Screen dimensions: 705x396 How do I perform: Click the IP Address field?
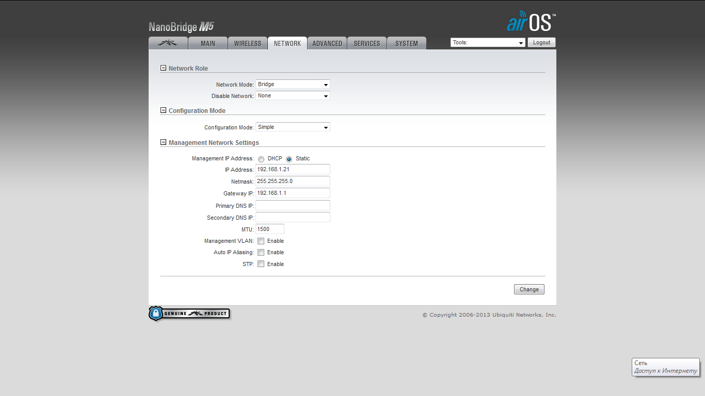pos(293,170)
